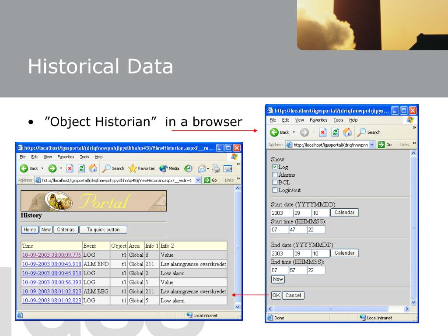
Task: Open Edit menu in History window
Action: [x=35, y=157]
